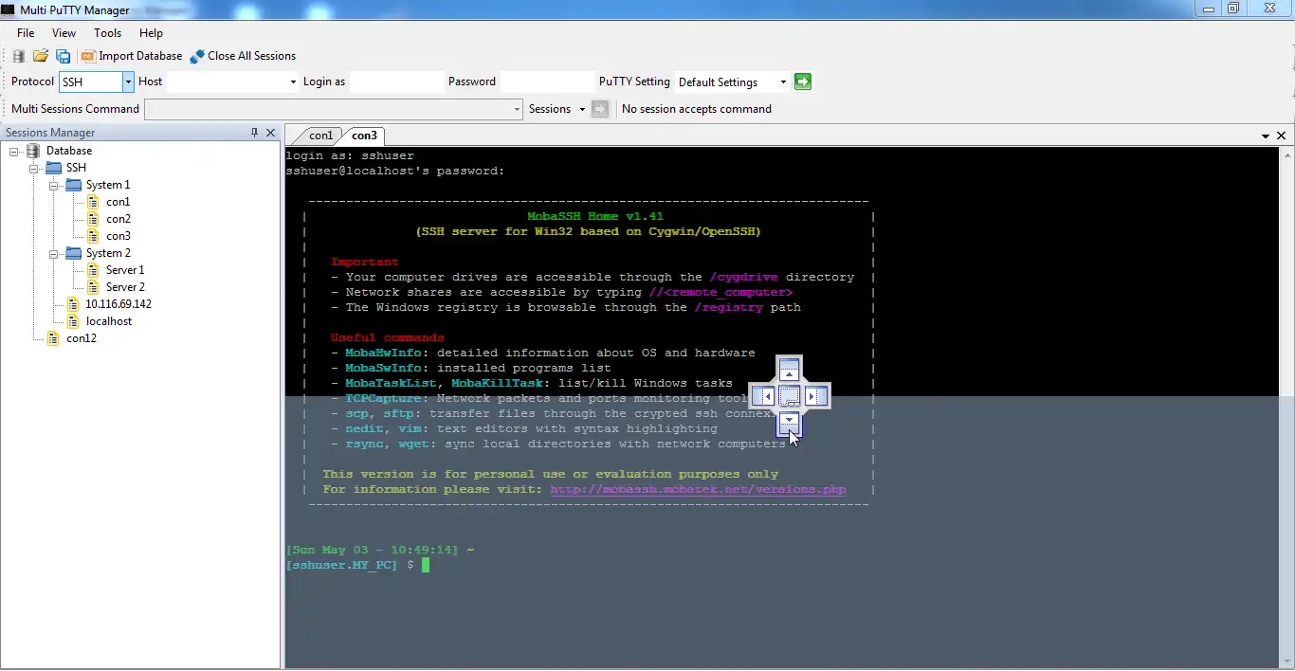Open the Host dropdown arrow
Screen dimensions: 1295x671
click(x=293, y=82)
